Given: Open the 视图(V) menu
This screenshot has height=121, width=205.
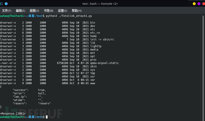Looking at the screenshot, I should tap(34, 11).
